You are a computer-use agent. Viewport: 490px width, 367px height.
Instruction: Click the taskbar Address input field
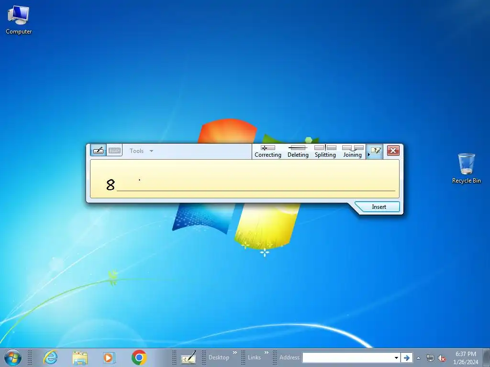click(347, 357)
